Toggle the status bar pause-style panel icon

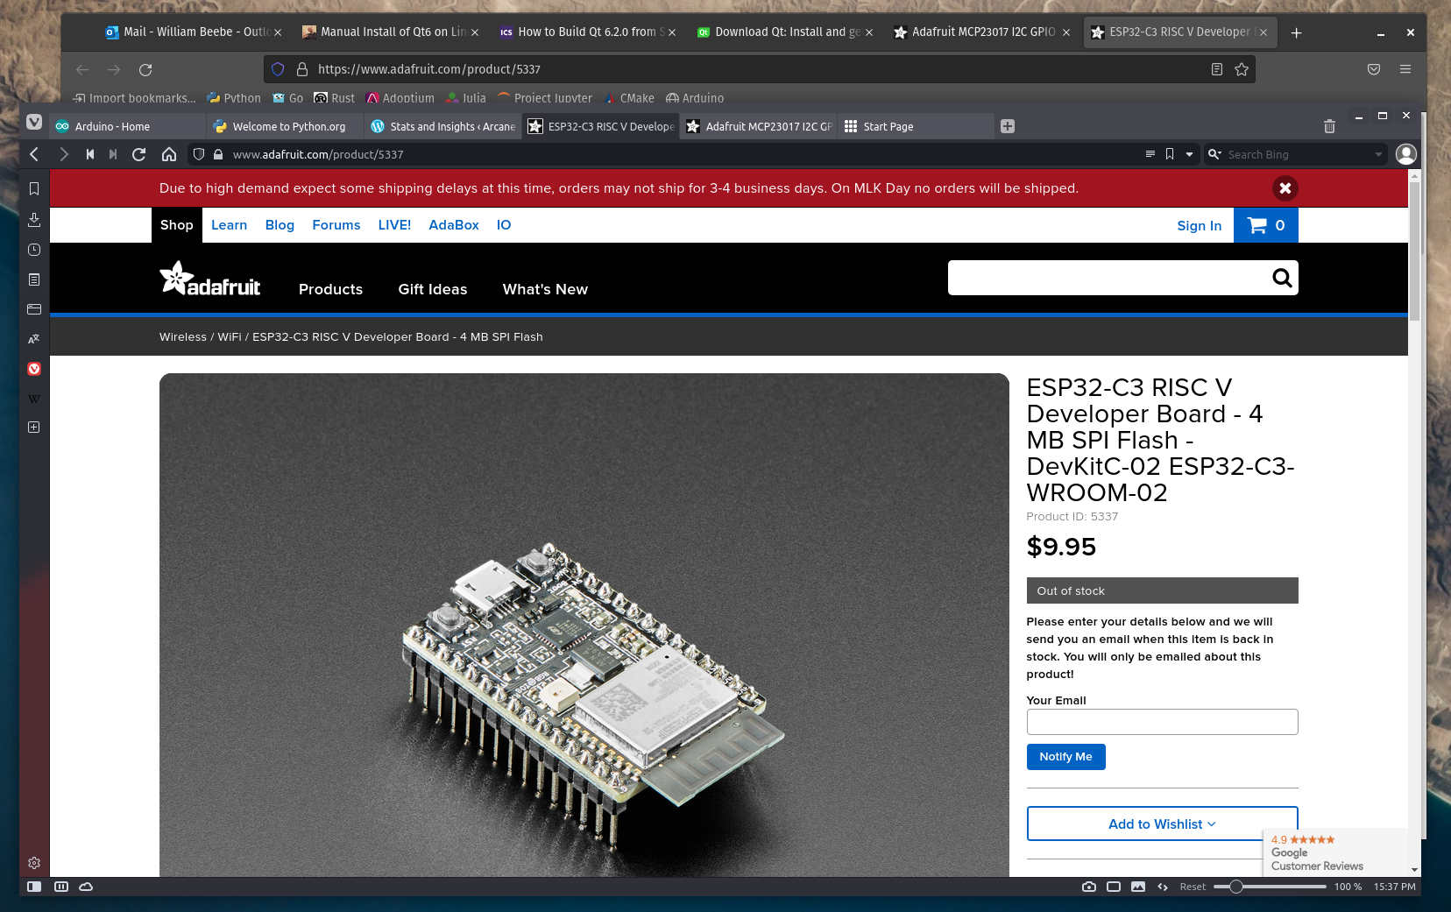click(61, 887)
